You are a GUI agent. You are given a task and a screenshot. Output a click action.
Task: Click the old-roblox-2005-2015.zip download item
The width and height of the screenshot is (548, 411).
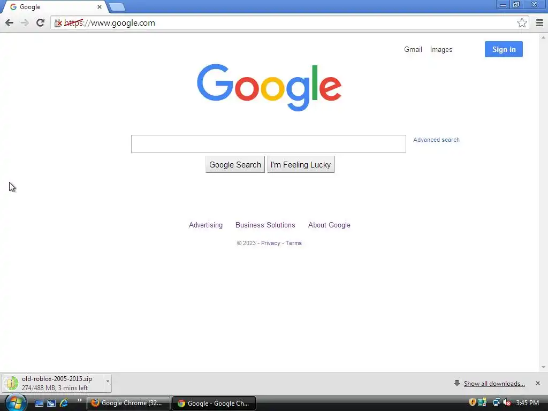(53, 383)
